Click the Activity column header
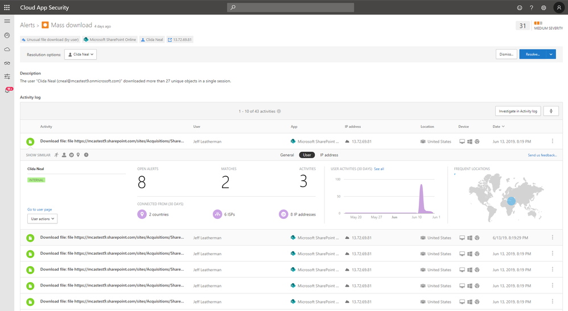This screenshot has width=568, height=311. coord(46,126)
